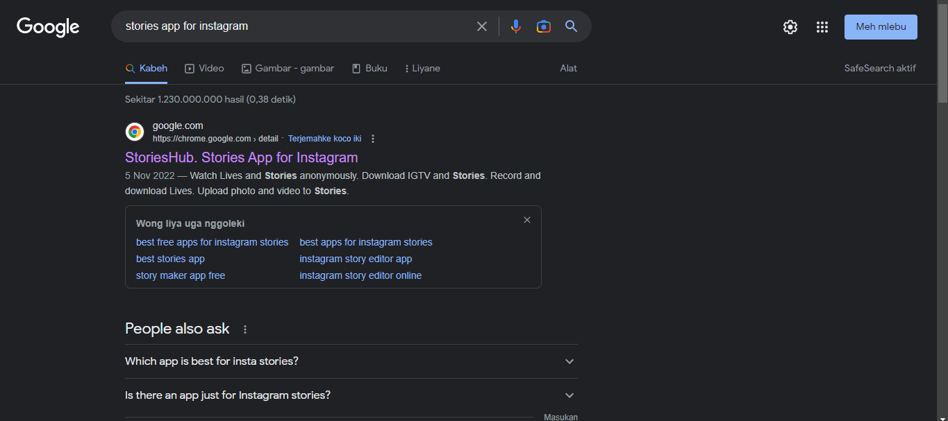Screen dimensions: 948x421
Task: Switch to the Gambar - gambar tab
Action: pos(288,68)
